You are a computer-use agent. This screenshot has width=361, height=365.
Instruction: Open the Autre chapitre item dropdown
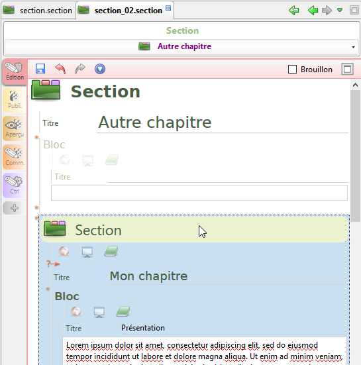[x=181, y=46]
